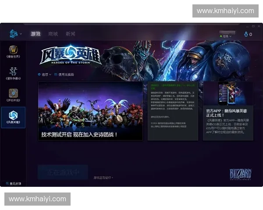Open the Battle.net logo menu
263x210 pixels.
pyautogui.click(x=13, y=34)
